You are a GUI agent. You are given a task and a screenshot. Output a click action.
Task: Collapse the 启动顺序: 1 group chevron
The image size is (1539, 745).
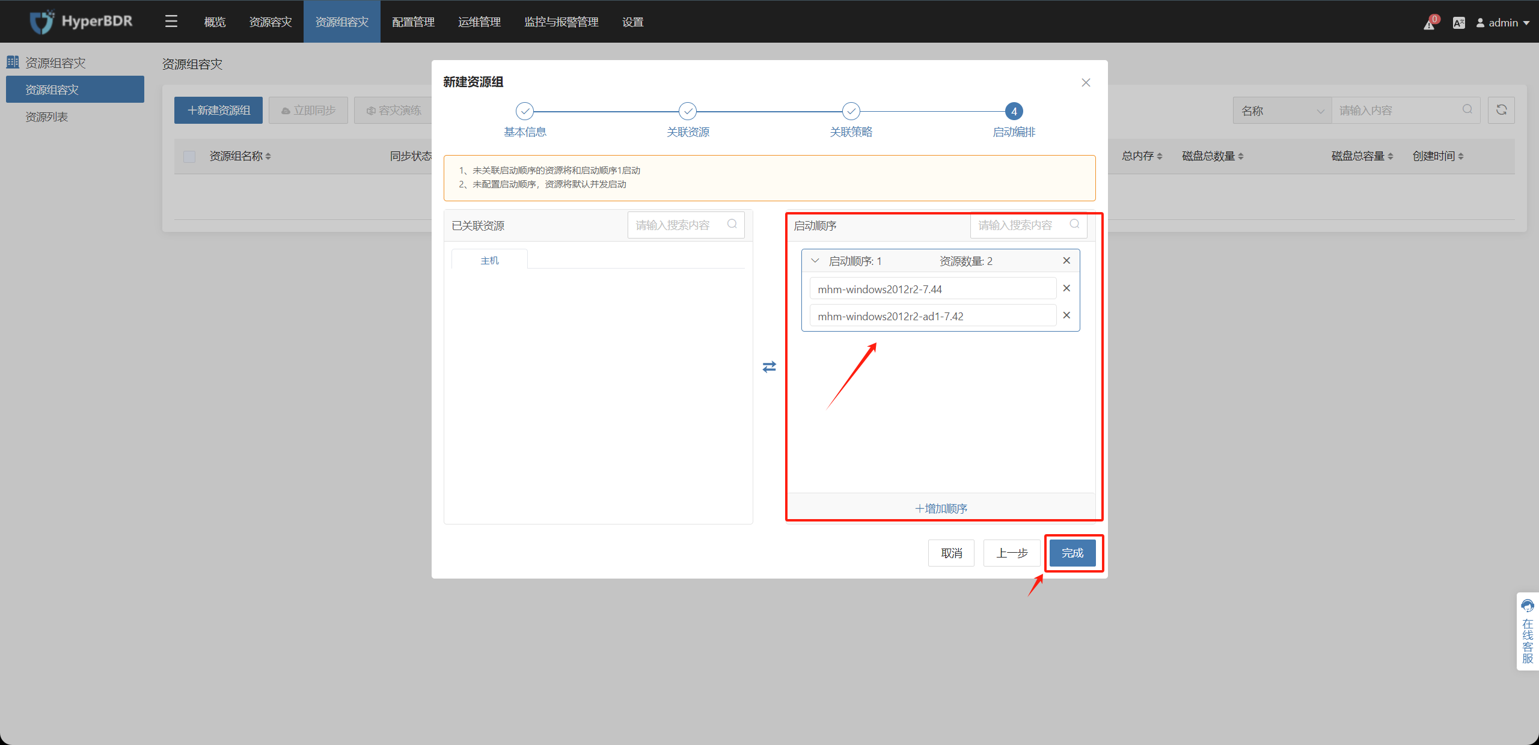tap(815, 261)
